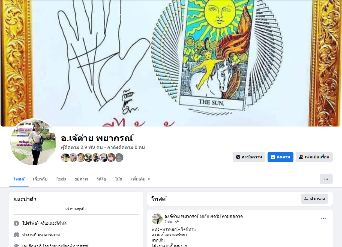Click the filter sliders icon in ตัวกรอง
This screenshot has height=247, width=342.
click(306, 199)
